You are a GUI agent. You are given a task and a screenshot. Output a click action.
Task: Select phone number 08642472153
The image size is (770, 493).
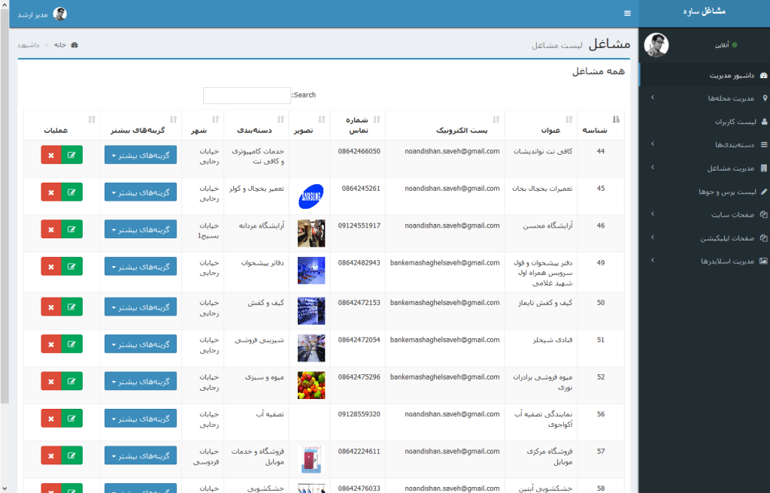(359, 302)
